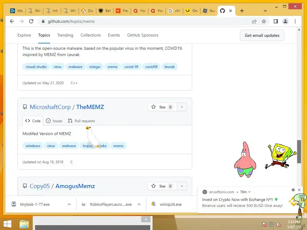Star the AmogusMemz repository
Image resolution: width=307 pixels, height=230 pixels.
pos(162,186)
